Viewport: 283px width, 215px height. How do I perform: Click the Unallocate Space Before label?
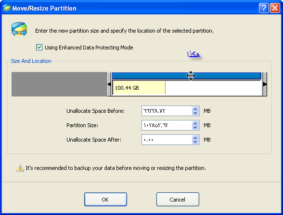tap(95, 111)
